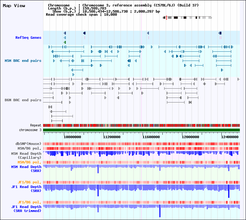Click the 11600000 ruler position label
This screenshot has height=220, width=246.
pyautogui.click(x=151, y=137)
